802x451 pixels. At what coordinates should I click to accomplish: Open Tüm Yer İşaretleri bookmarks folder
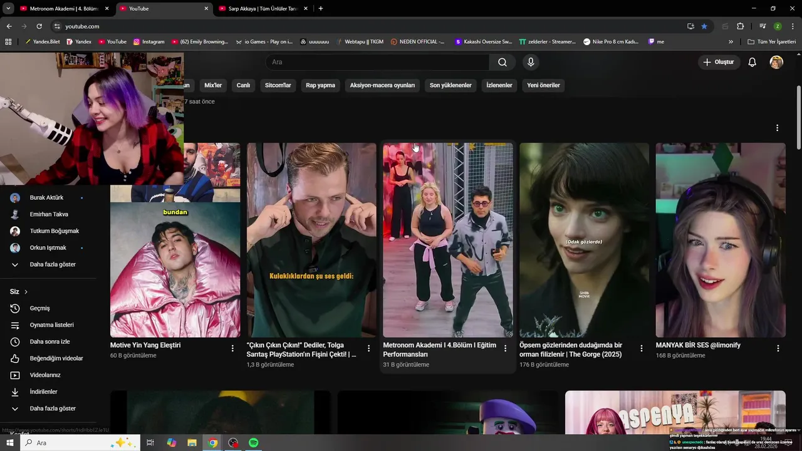click(771, 42)
